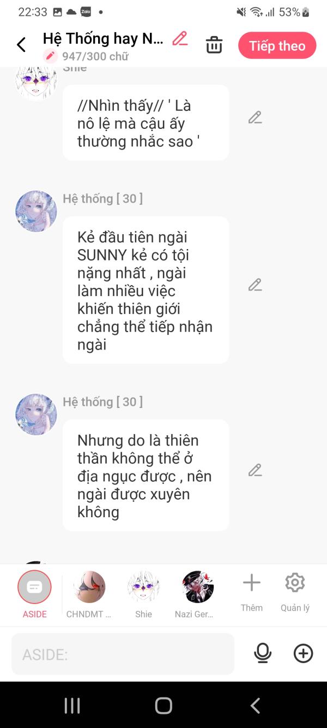Open Shie's avatar beside the top message

click(x=36, y=83)
